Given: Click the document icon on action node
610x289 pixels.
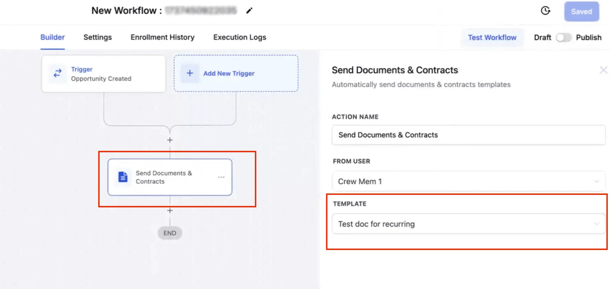Looking at the screenshot, I should click(123, 177).
